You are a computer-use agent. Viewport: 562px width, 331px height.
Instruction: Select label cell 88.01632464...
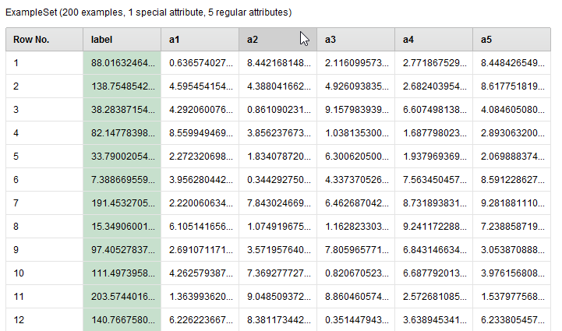[x=122, y=63]
